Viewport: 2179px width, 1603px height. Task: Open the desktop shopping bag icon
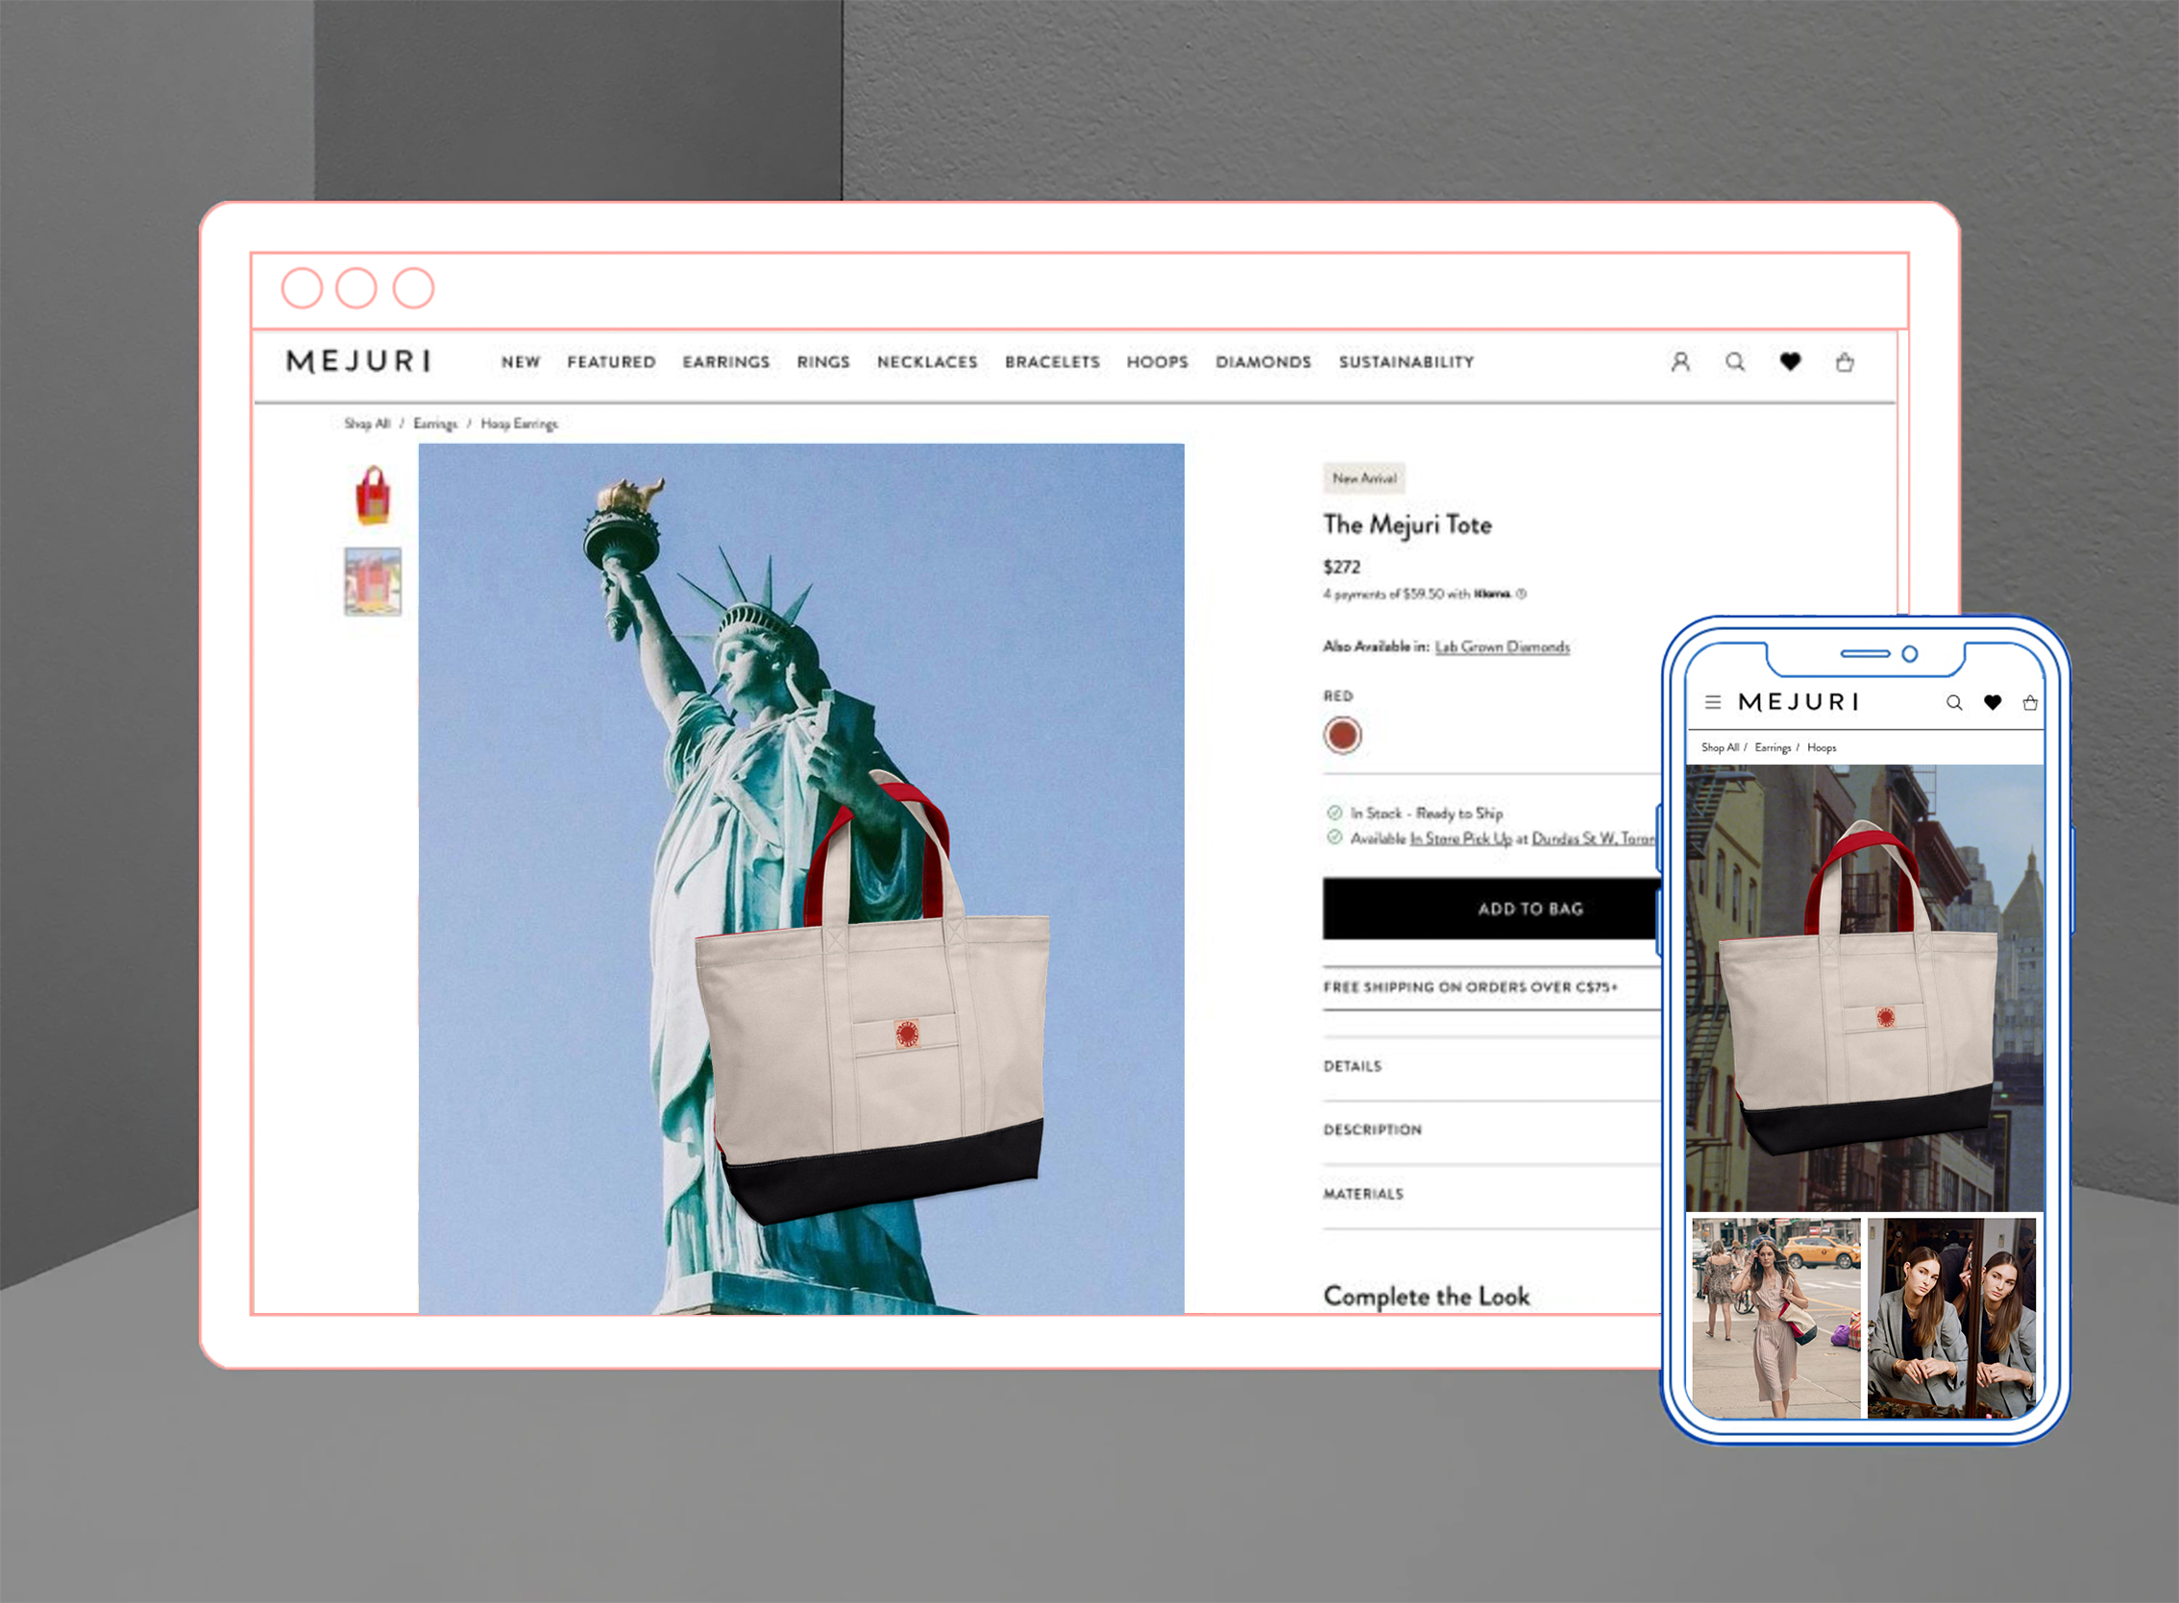1844,362
